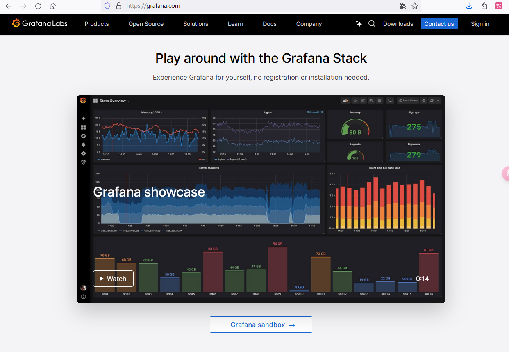The image size is (509, 352).
Task: Click the AI sparkle icon in navbar
Action: tap(359, 23)
